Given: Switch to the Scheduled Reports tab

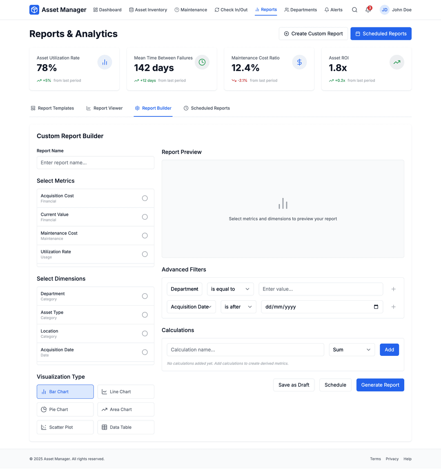Looking at the screenshot, I should coord(207,108).
